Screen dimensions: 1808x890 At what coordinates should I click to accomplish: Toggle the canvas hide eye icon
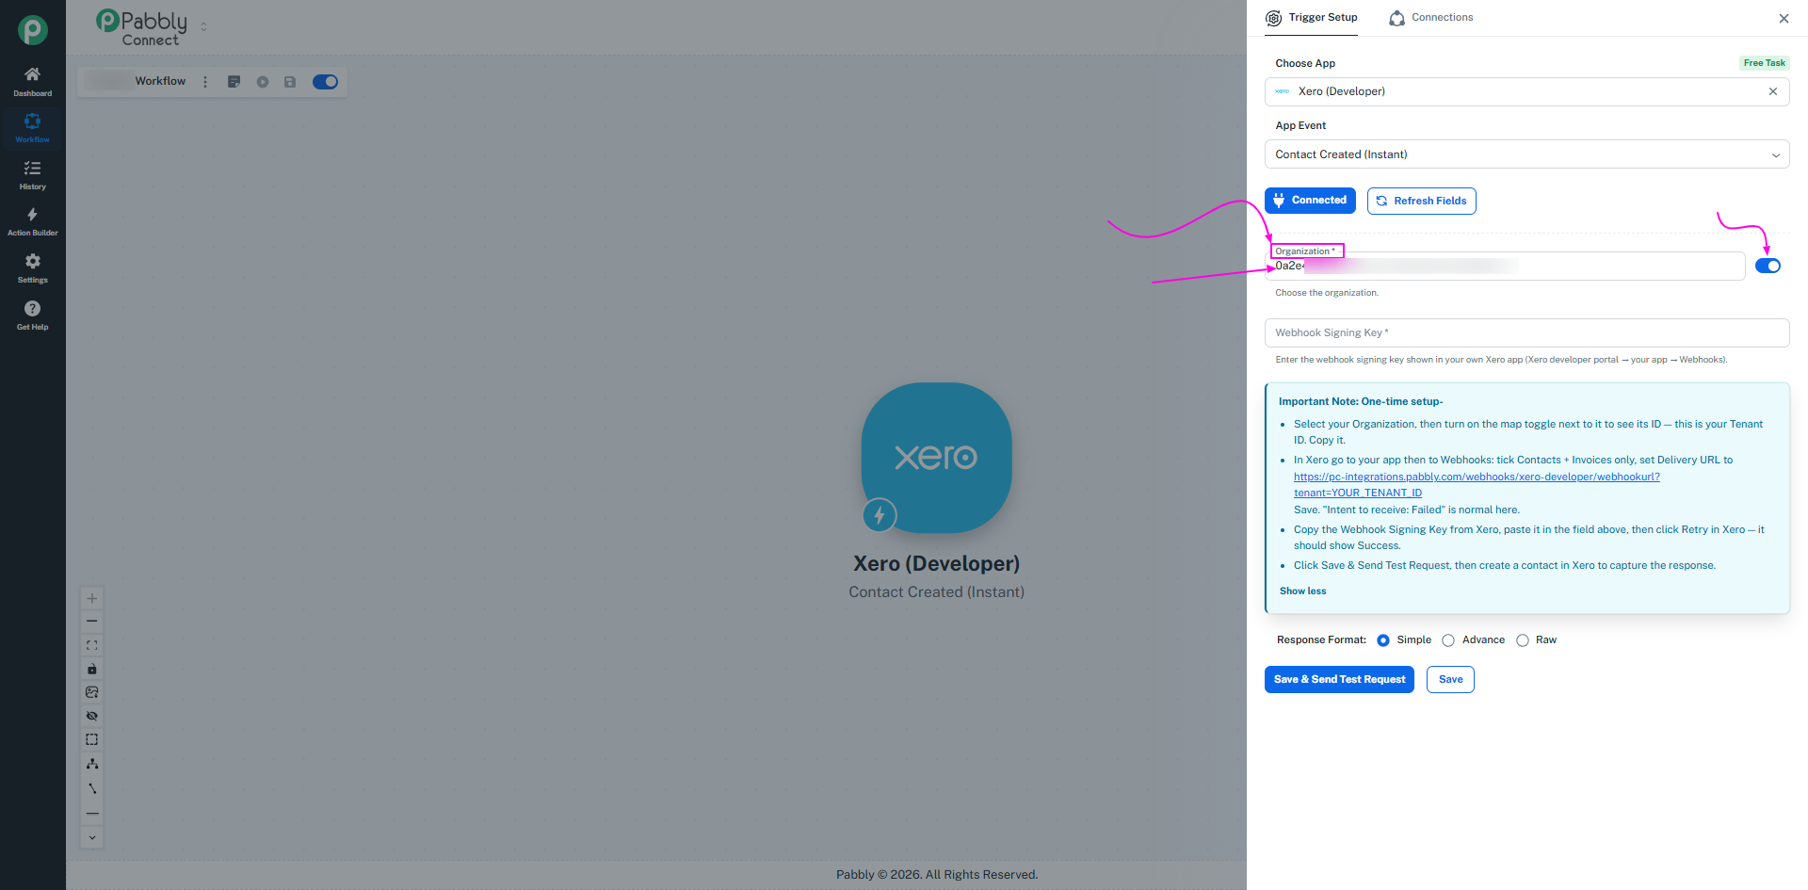[92, 716]
